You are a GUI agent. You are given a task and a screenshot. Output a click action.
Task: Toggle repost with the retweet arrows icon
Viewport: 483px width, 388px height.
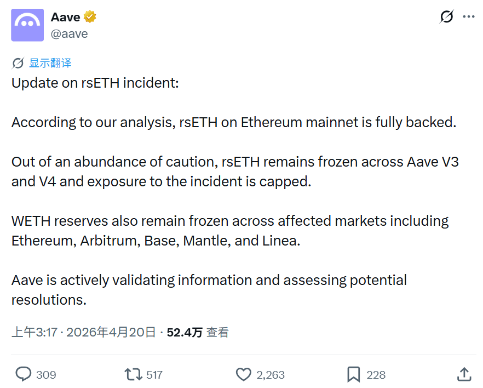click(x=132, y=374)
